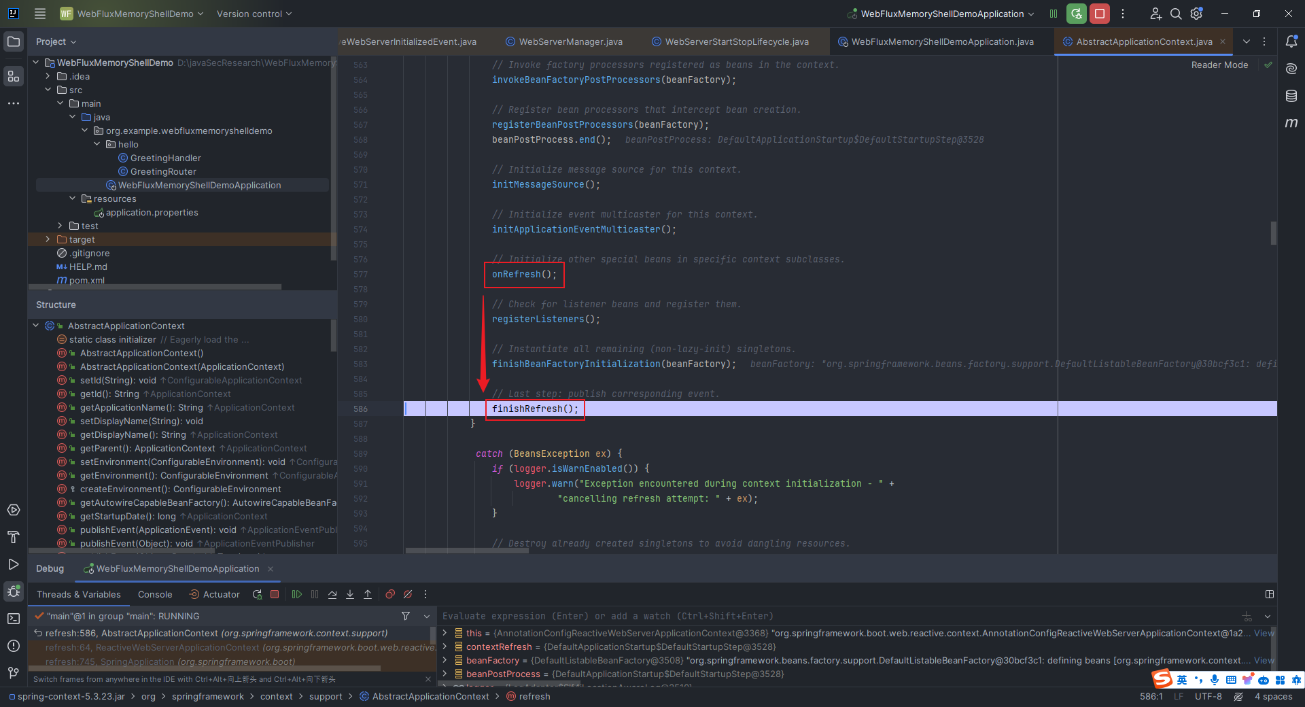Screen dimensions: 1305x707
Task: Expand the beanFactory variable
Action: click(x=445, y=660)
